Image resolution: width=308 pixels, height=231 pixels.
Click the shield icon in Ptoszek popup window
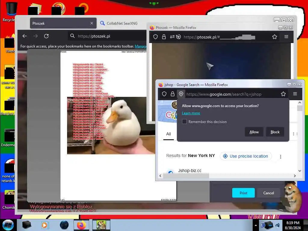(x=156, y=37)
